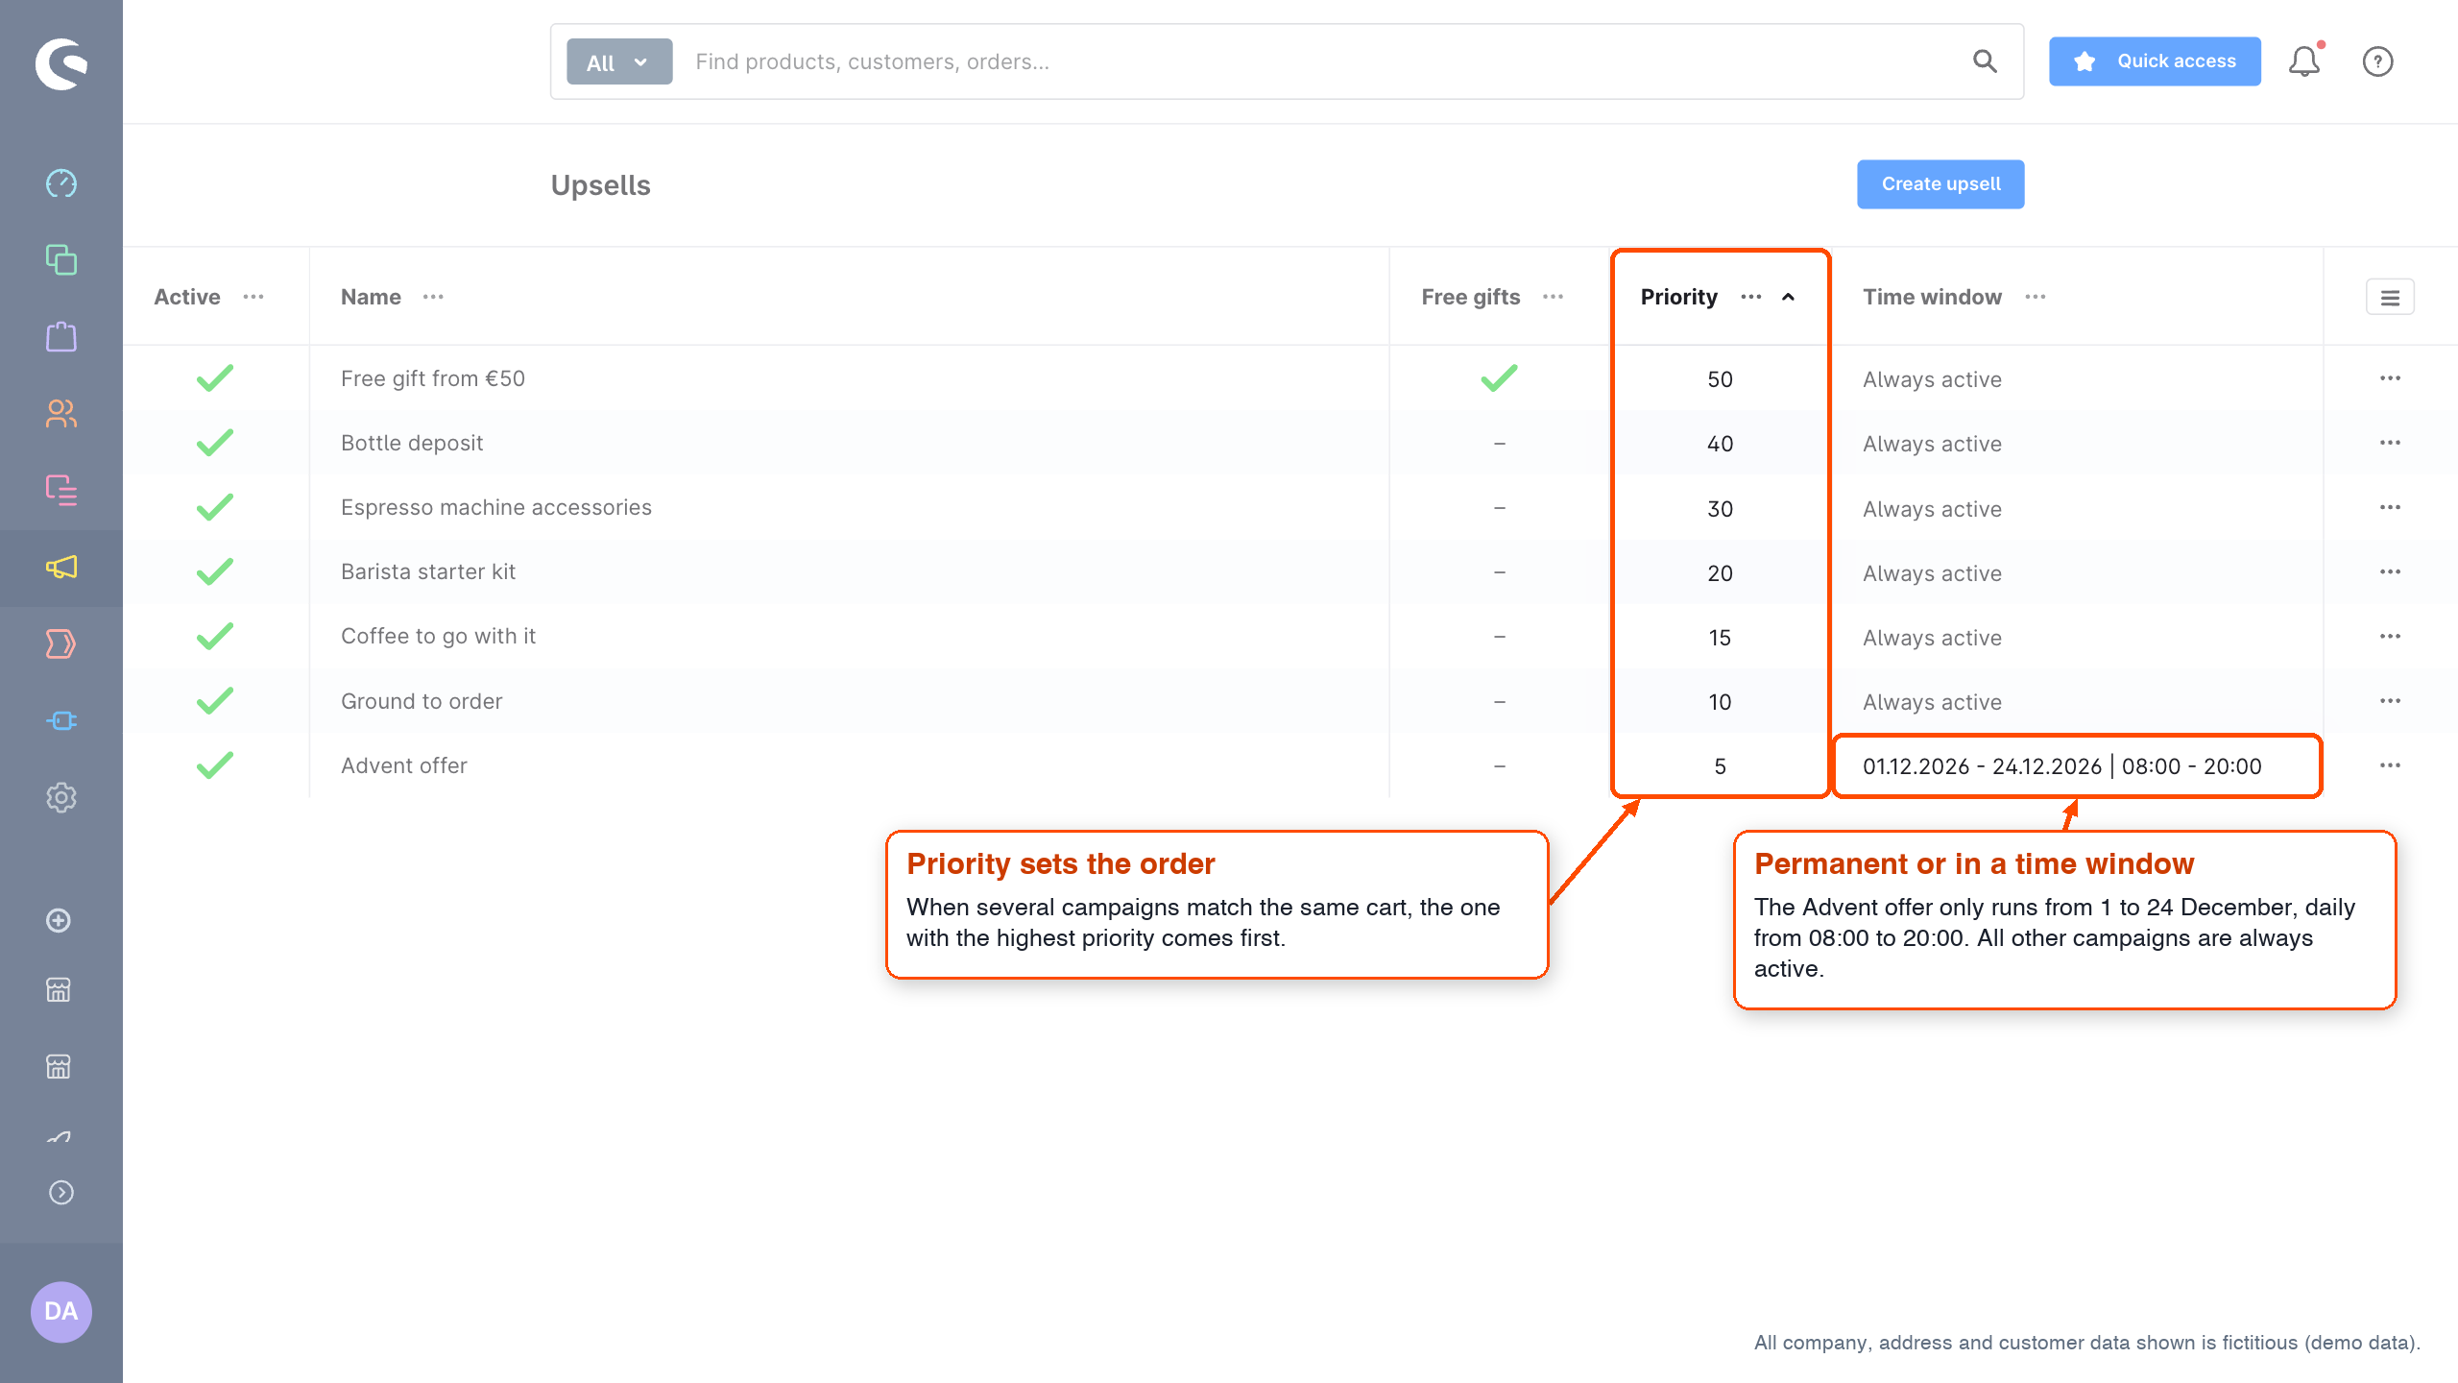The image size is (2458, 1383).
Task: Open the Settings gear icon
Action: 61,797
